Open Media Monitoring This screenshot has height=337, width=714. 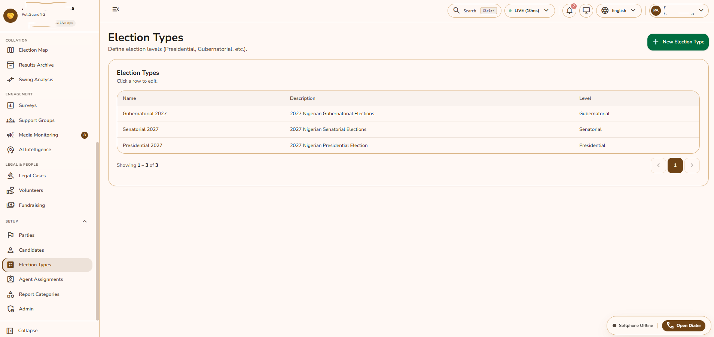[x=48, y=135]
